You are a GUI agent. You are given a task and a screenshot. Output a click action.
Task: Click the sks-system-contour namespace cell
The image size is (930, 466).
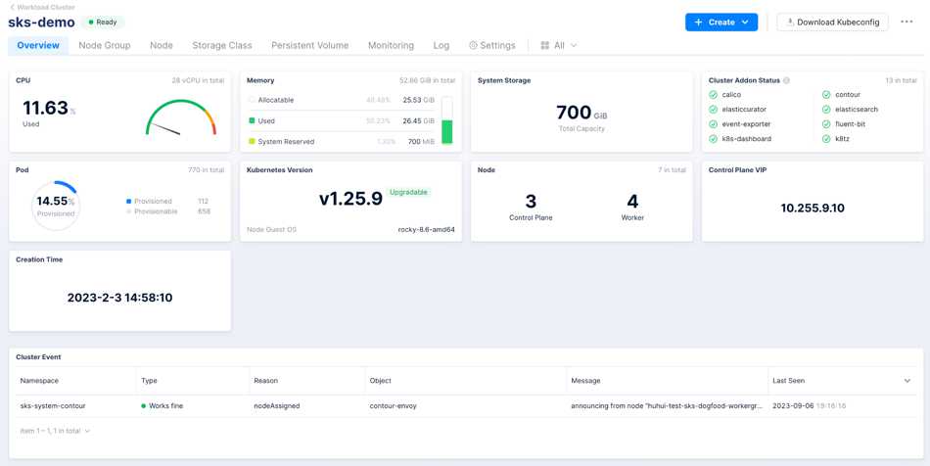coord(53,406)
